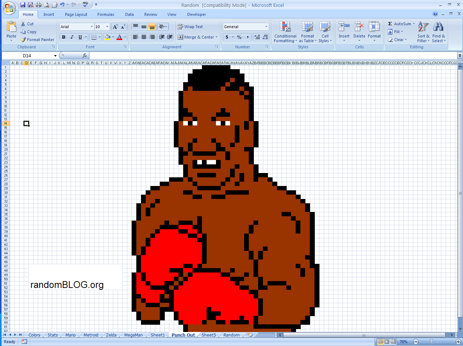Open Format as Table gallery
Screen dimensions: 463x346
[x=308, y=32]
